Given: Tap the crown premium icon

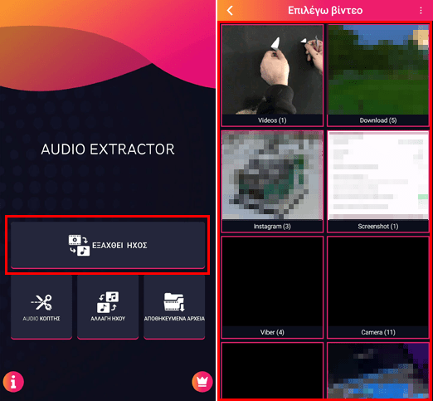Looking at the screenshot, I should point(202,382).
